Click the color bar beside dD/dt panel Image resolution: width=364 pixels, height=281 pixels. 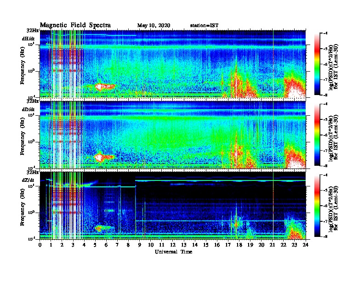(317, 135)
